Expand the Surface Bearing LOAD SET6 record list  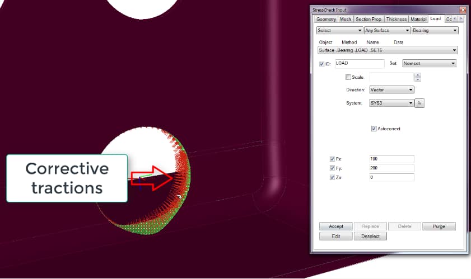point(387,50)
